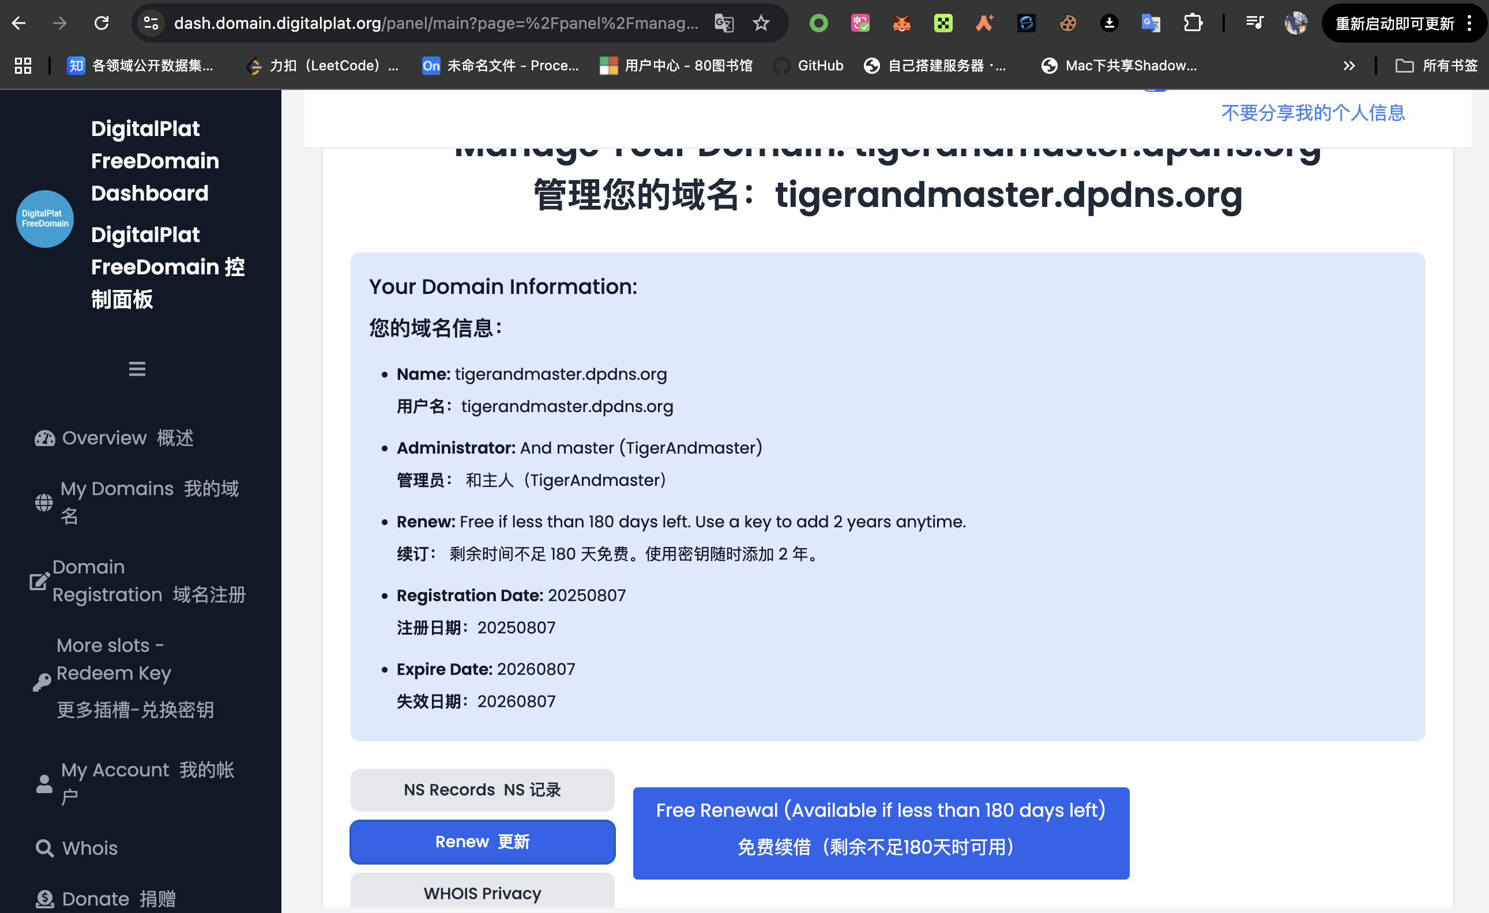Open the cookie editor extension
1489x913 pixels.
click(1069, 23)
